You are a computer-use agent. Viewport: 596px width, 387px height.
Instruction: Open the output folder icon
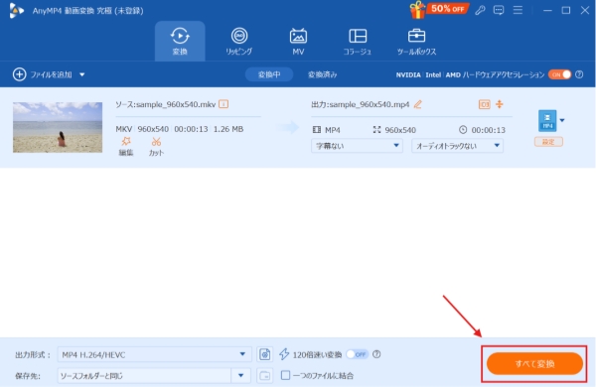[265, 376]
